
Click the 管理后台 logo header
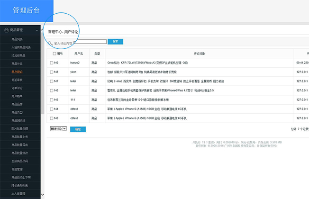[27, 10]
